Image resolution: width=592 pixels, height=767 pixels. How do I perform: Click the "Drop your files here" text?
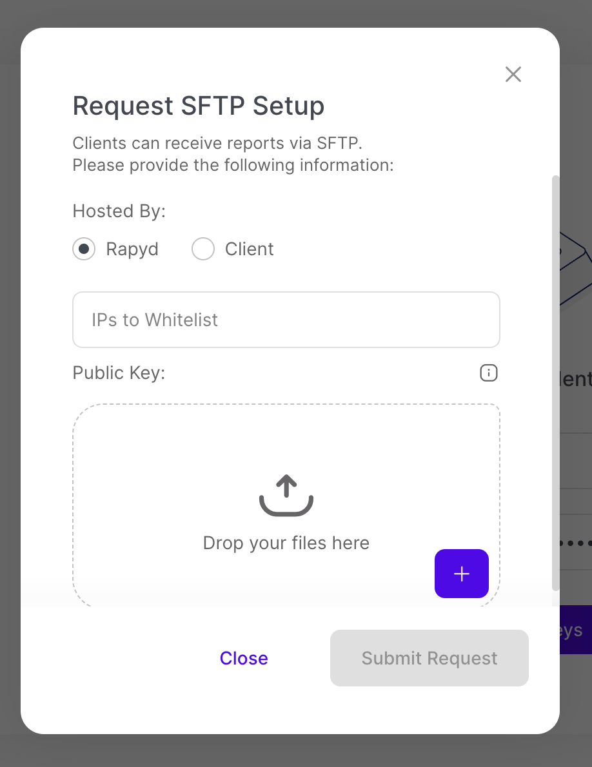(x=286, y=543)
